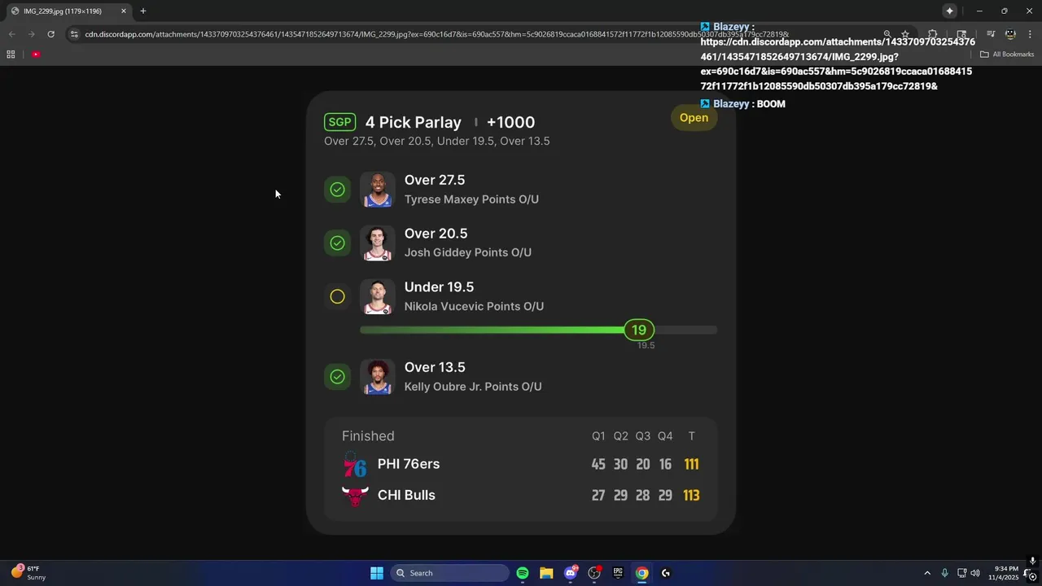Click Kelly Oubre Jr.'s player photo
This screenshot has width=1042, height=586.
coord(378,377)
